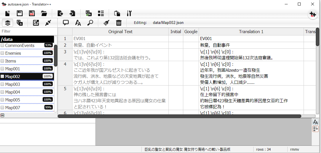Tick the Map003 checkbox
The height and width of the screenshot is (153, 321).
[x=2, y=84]
